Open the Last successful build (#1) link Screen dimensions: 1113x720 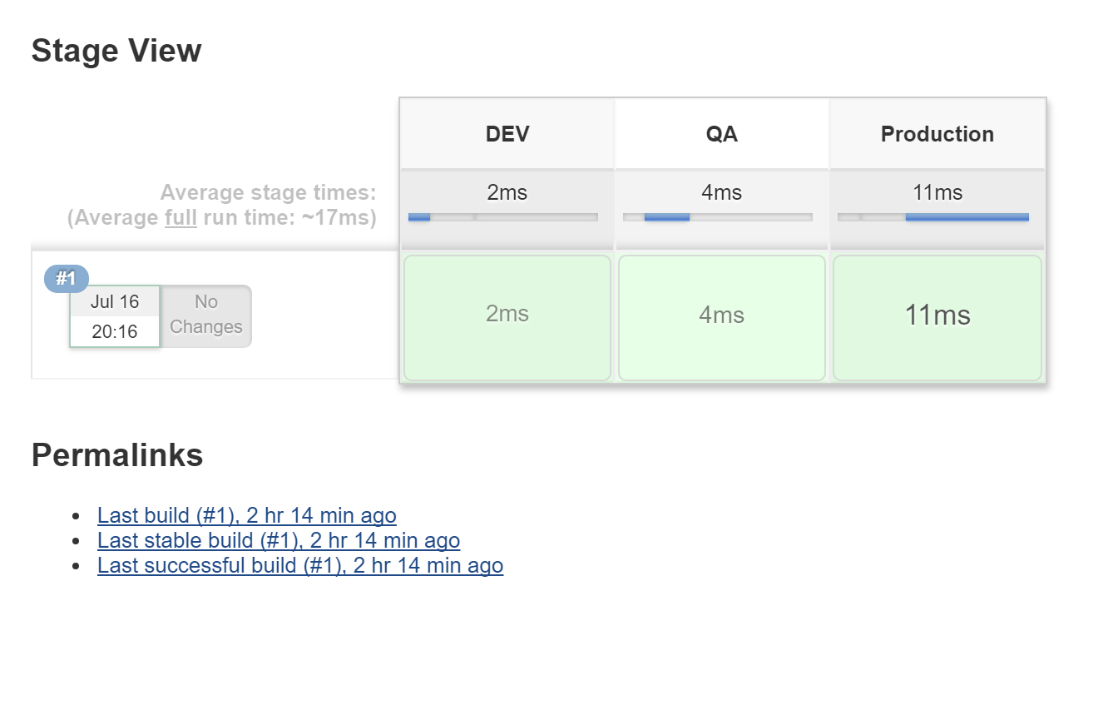tap(299, 565)
